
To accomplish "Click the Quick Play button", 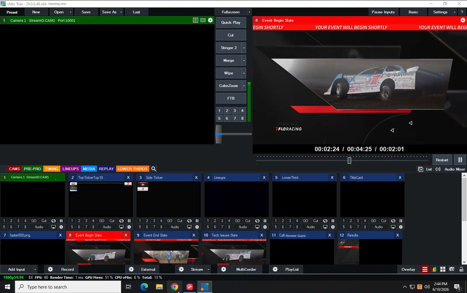I will pyautogui.click(x=231, y=22).
